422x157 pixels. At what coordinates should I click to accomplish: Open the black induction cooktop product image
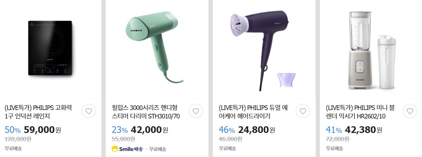[50, 48]
